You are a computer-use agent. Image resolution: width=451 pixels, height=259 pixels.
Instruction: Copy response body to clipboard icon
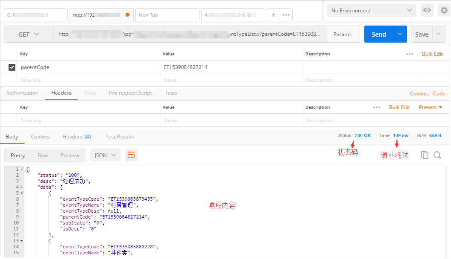click(425, 155)
